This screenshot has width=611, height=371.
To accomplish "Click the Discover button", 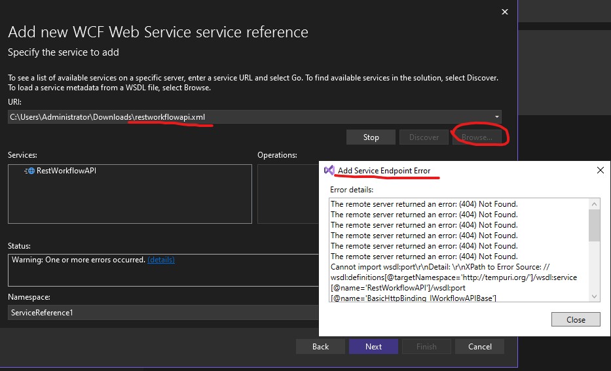I will [424, 137].
